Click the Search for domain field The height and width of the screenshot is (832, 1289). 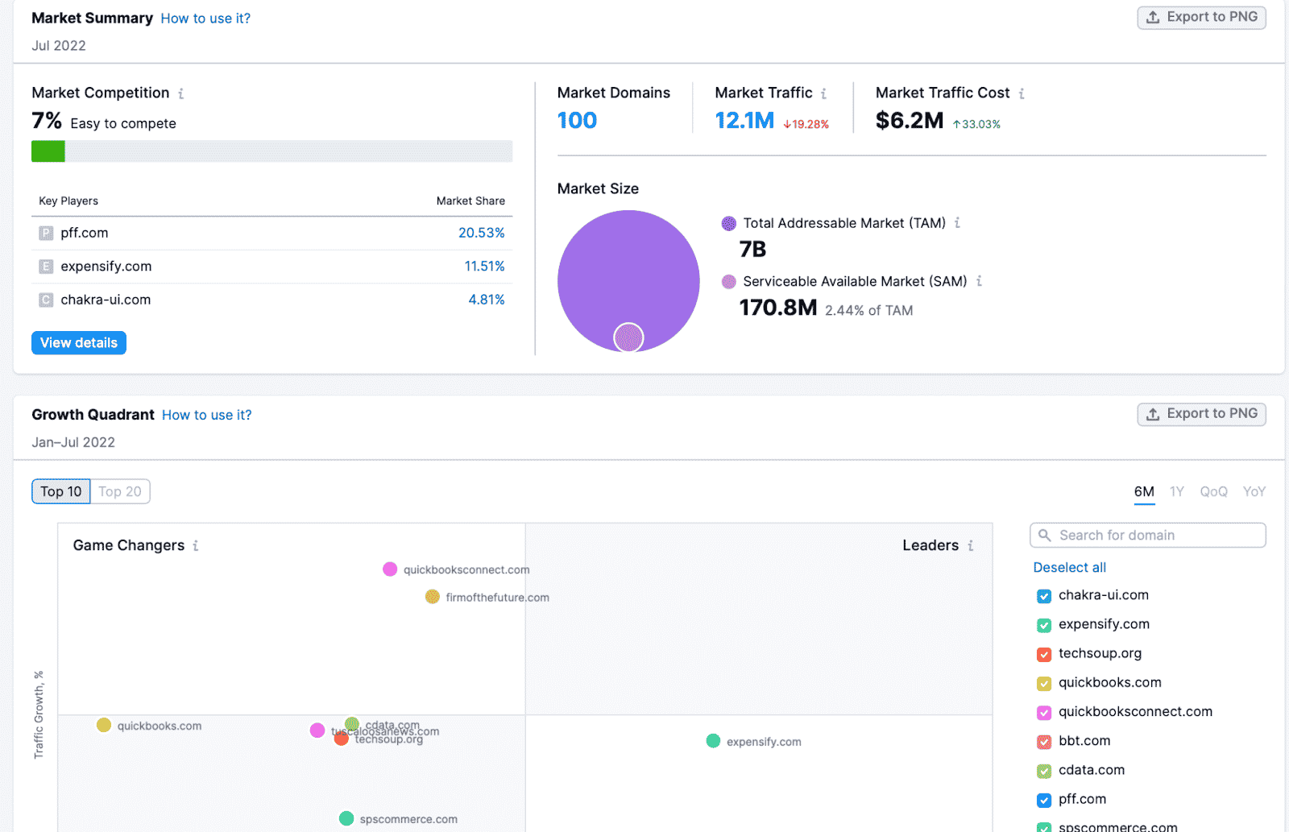click(1148, 535)
